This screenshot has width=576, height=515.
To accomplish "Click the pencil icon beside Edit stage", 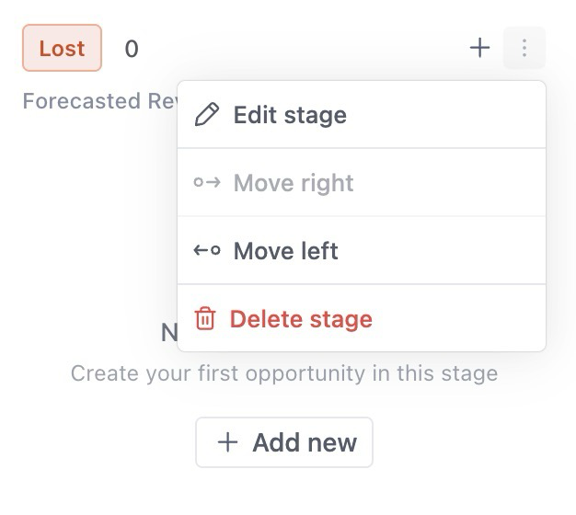I will pyautogui.click(x=207, y=115).
